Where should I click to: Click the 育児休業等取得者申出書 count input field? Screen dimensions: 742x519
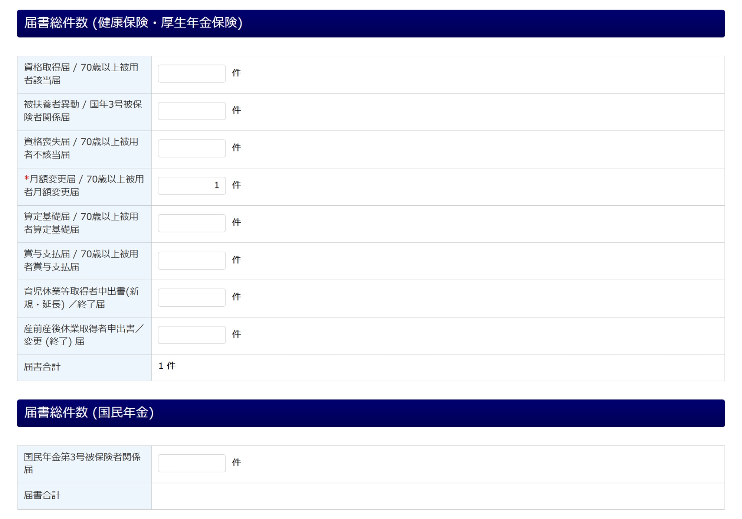(x=191, y=297)
